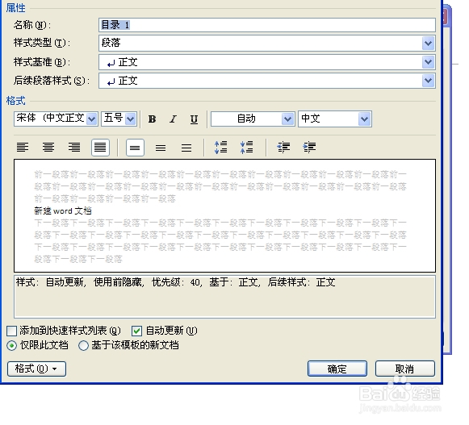Click the 名称 input field
Screen dimensions: 469x425
click(267, 25)
